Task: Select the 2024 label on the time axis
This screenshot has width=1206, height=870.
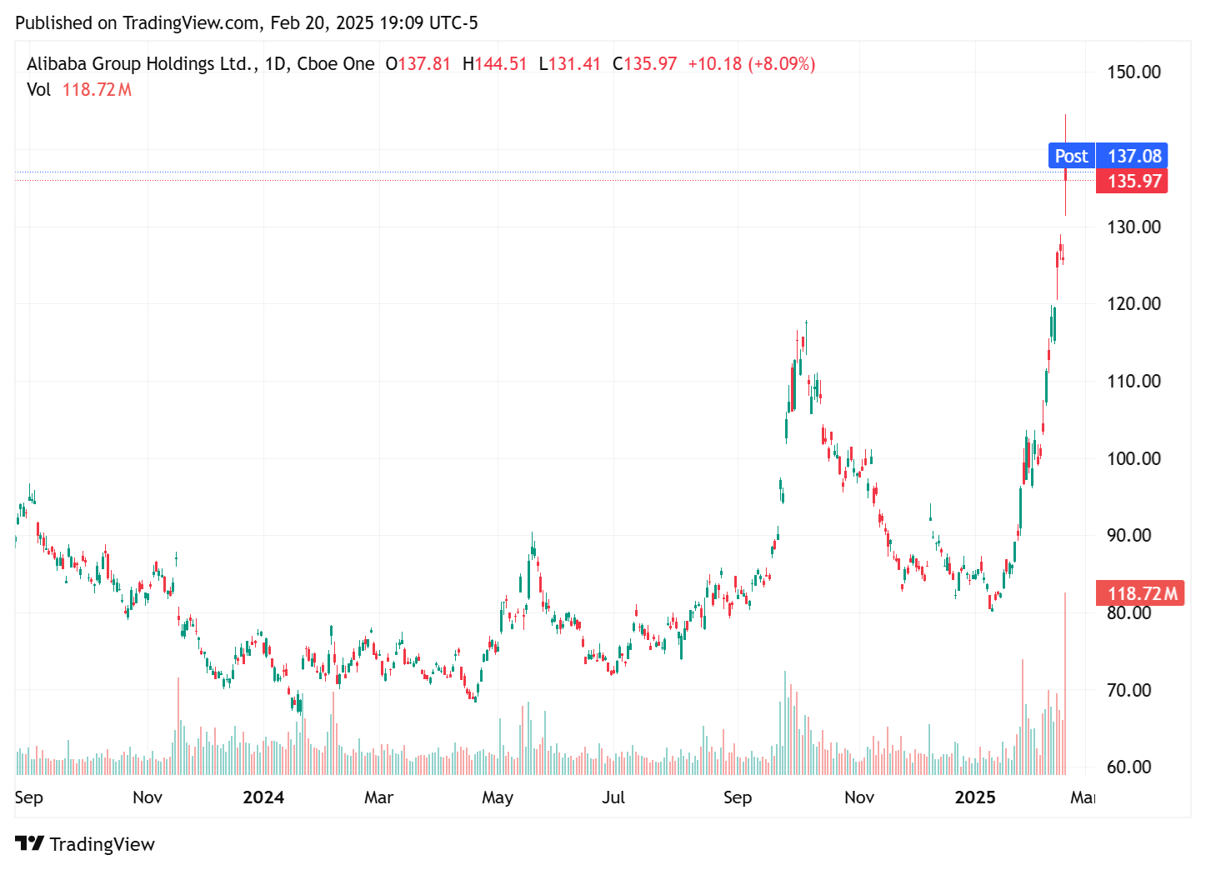Action: [263, 797]
